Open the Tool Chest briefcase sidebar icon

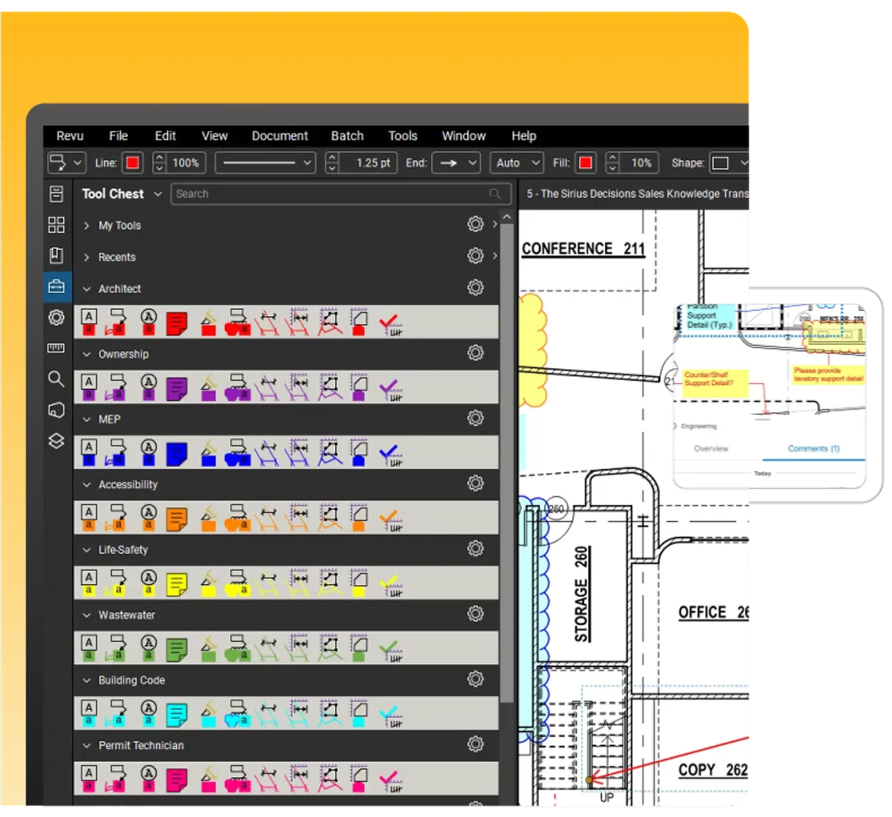click(56, 287)
